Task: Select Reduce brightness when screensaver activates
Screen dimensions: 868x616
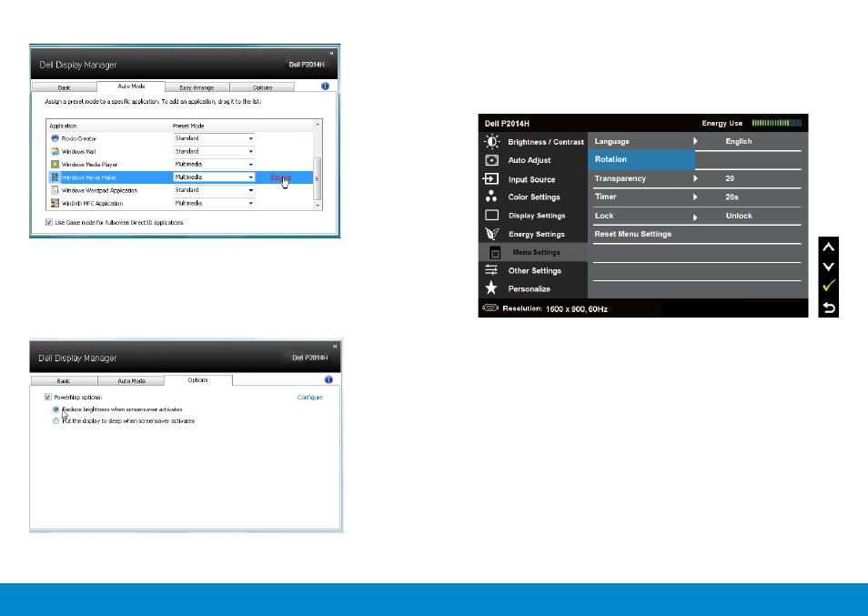Action: [x=56, y=409]
